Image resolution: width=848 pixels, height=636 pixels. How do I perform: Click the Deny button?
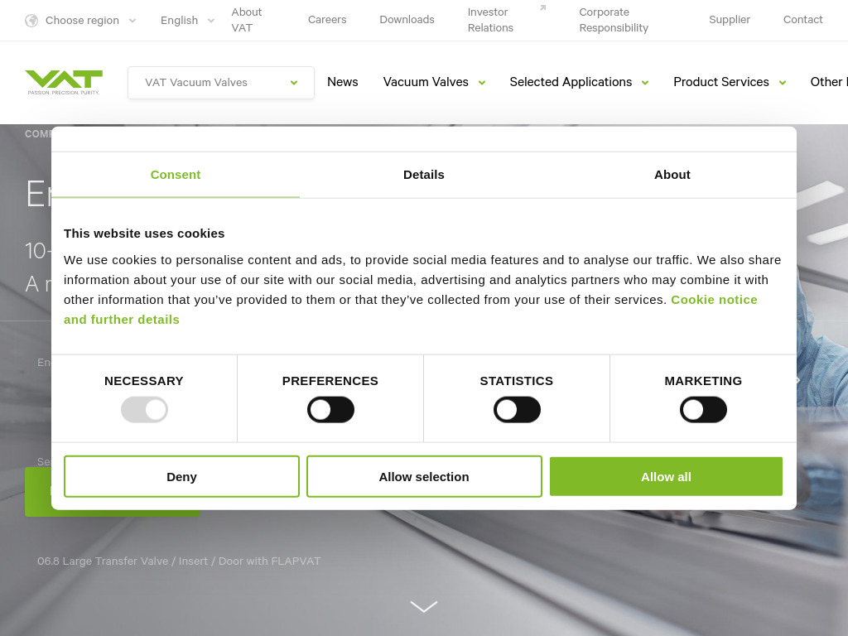coord(181,476)
